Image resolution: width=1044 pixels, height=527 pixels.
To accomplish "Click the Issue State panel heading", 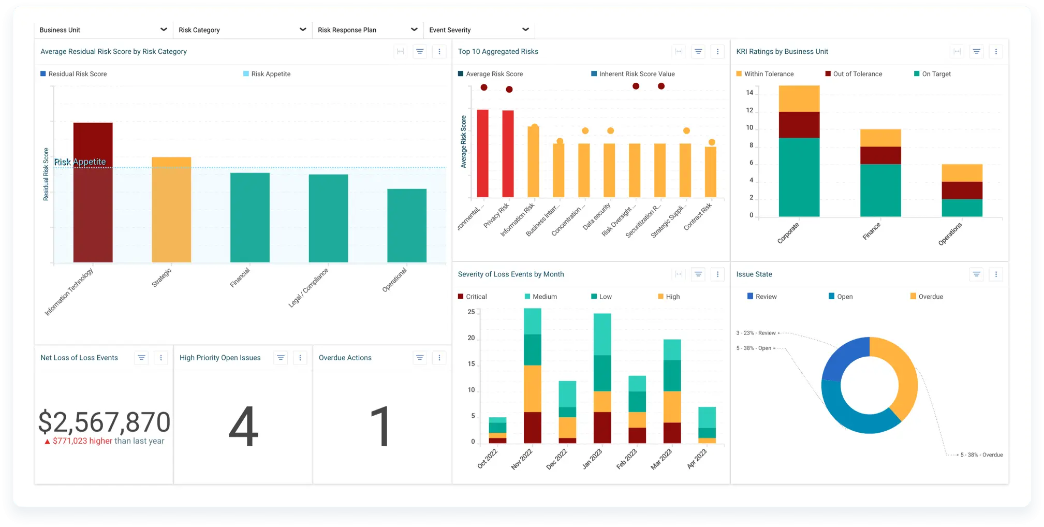I will (x=754, y=274).
